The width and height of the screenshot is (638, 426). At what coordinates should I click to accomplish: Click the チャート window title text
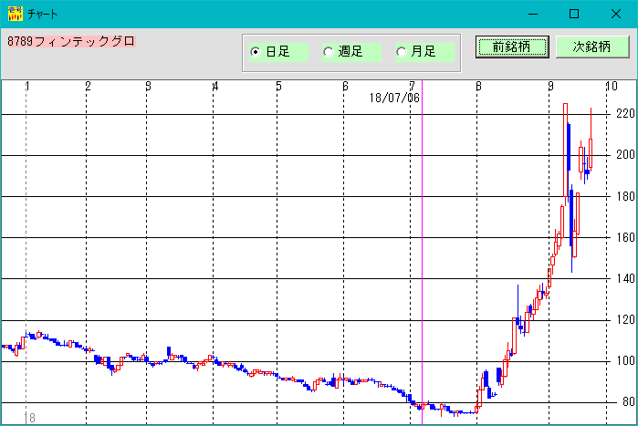43,15
